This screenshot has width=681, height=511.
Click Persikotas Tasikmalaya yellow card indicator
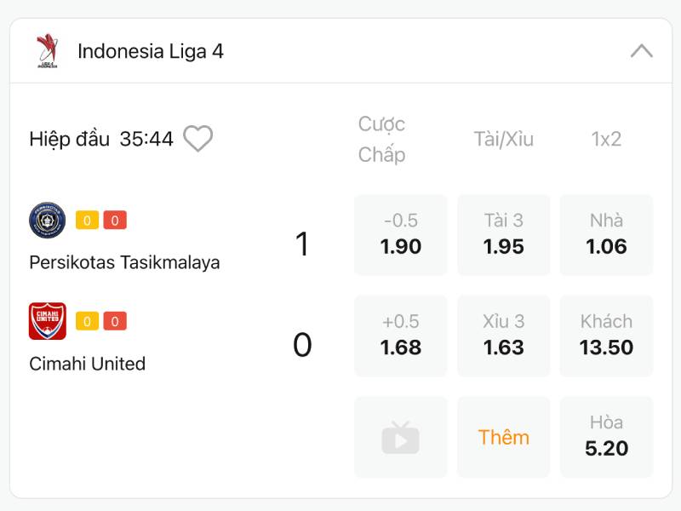(88, 221)
